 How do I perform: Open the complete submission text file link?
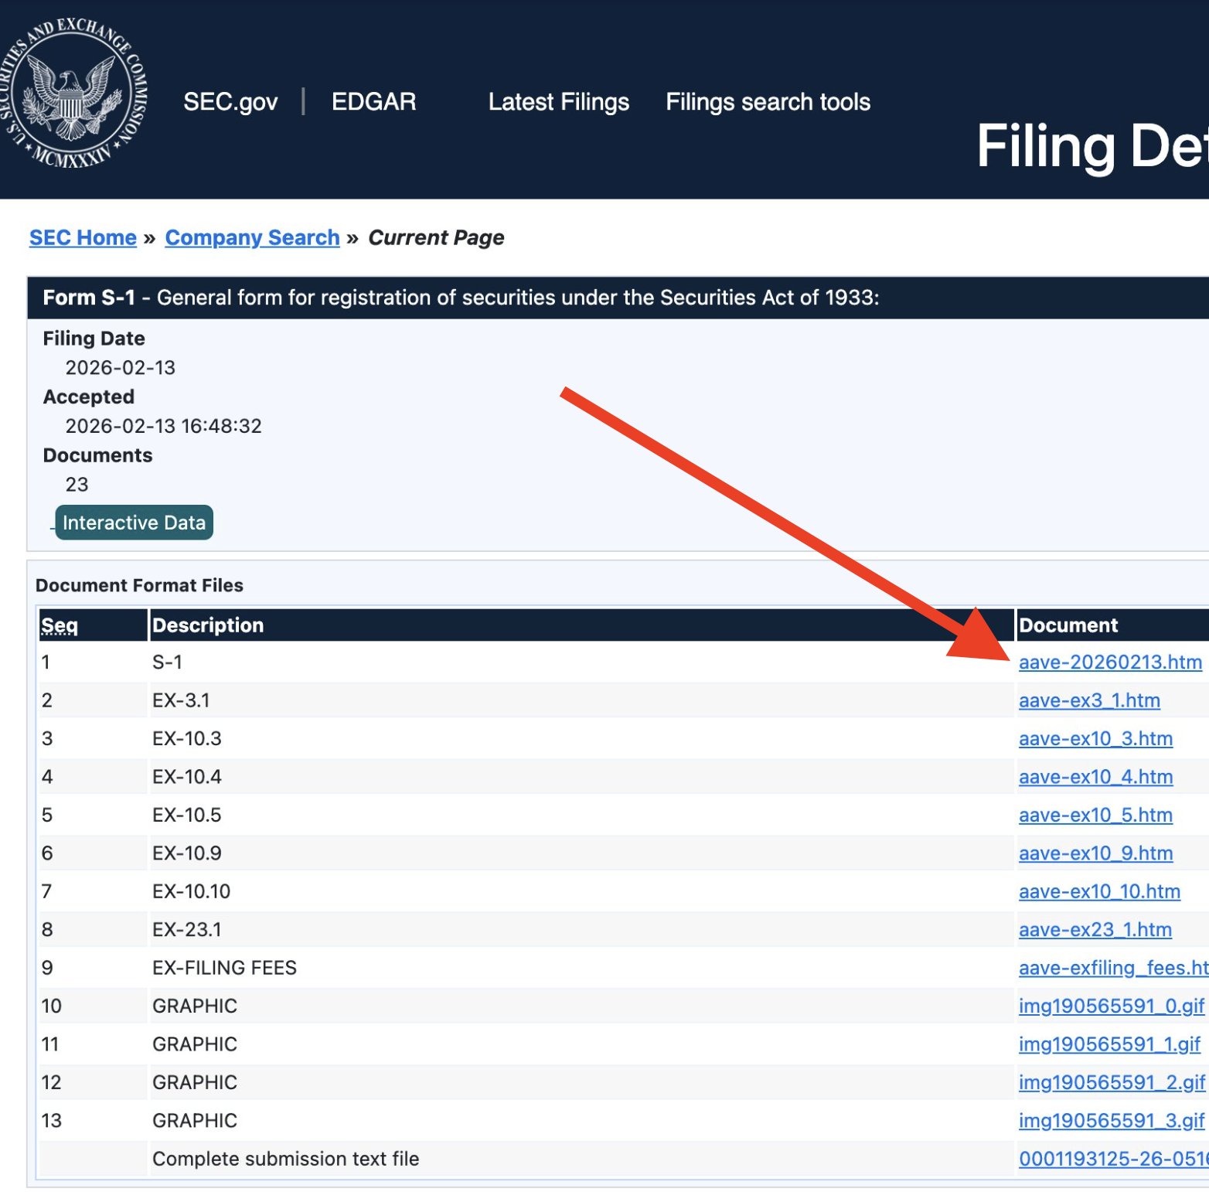(x=1113, y=1159)
